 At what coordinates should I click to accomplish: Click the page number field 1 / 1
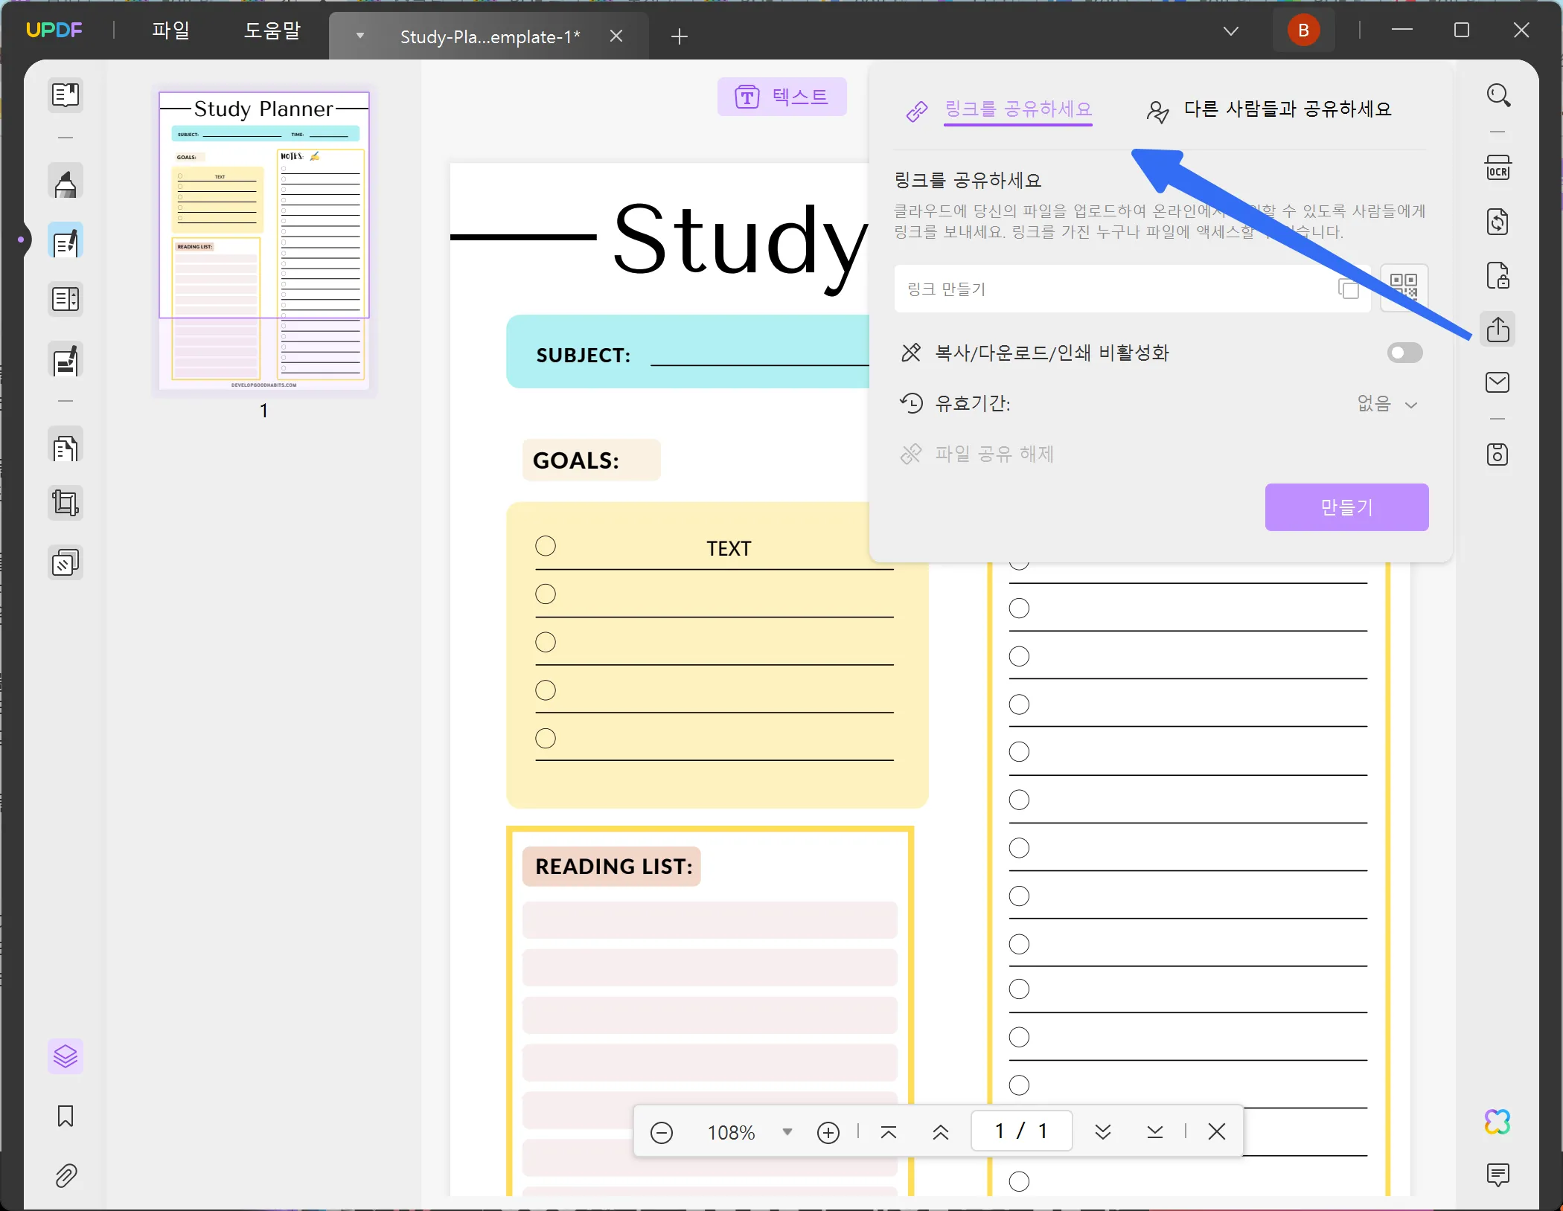click(1021, 1131)
